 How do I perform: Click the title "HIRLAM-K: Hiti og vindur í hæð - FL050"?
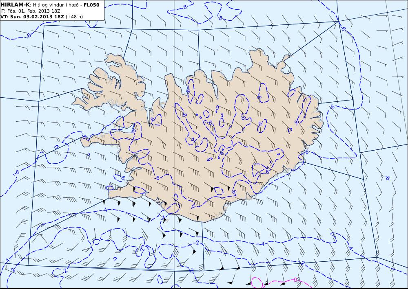click(x=50, y=5)
